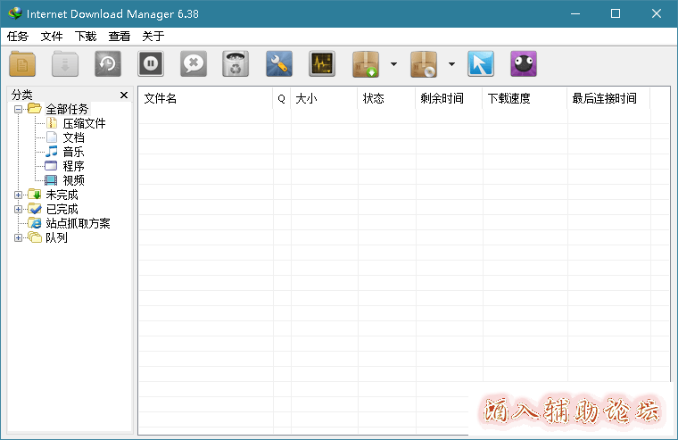The image size is (678, 440).
Task: Open options with the wrench icon
Action: pyautogui.click(x=279, y=64)
